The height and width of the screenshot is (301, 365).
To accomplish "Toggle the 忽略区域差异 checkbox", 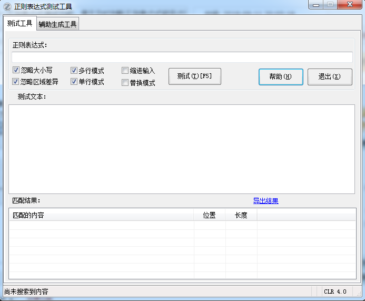I will (x=16, y=82).
